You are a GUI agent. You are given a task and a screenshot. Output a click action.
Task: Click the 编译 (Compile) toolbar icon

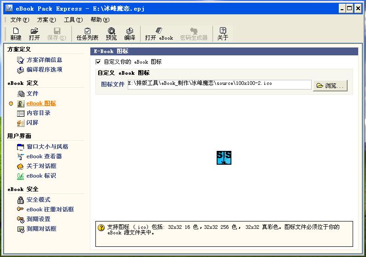click(130, 31)
